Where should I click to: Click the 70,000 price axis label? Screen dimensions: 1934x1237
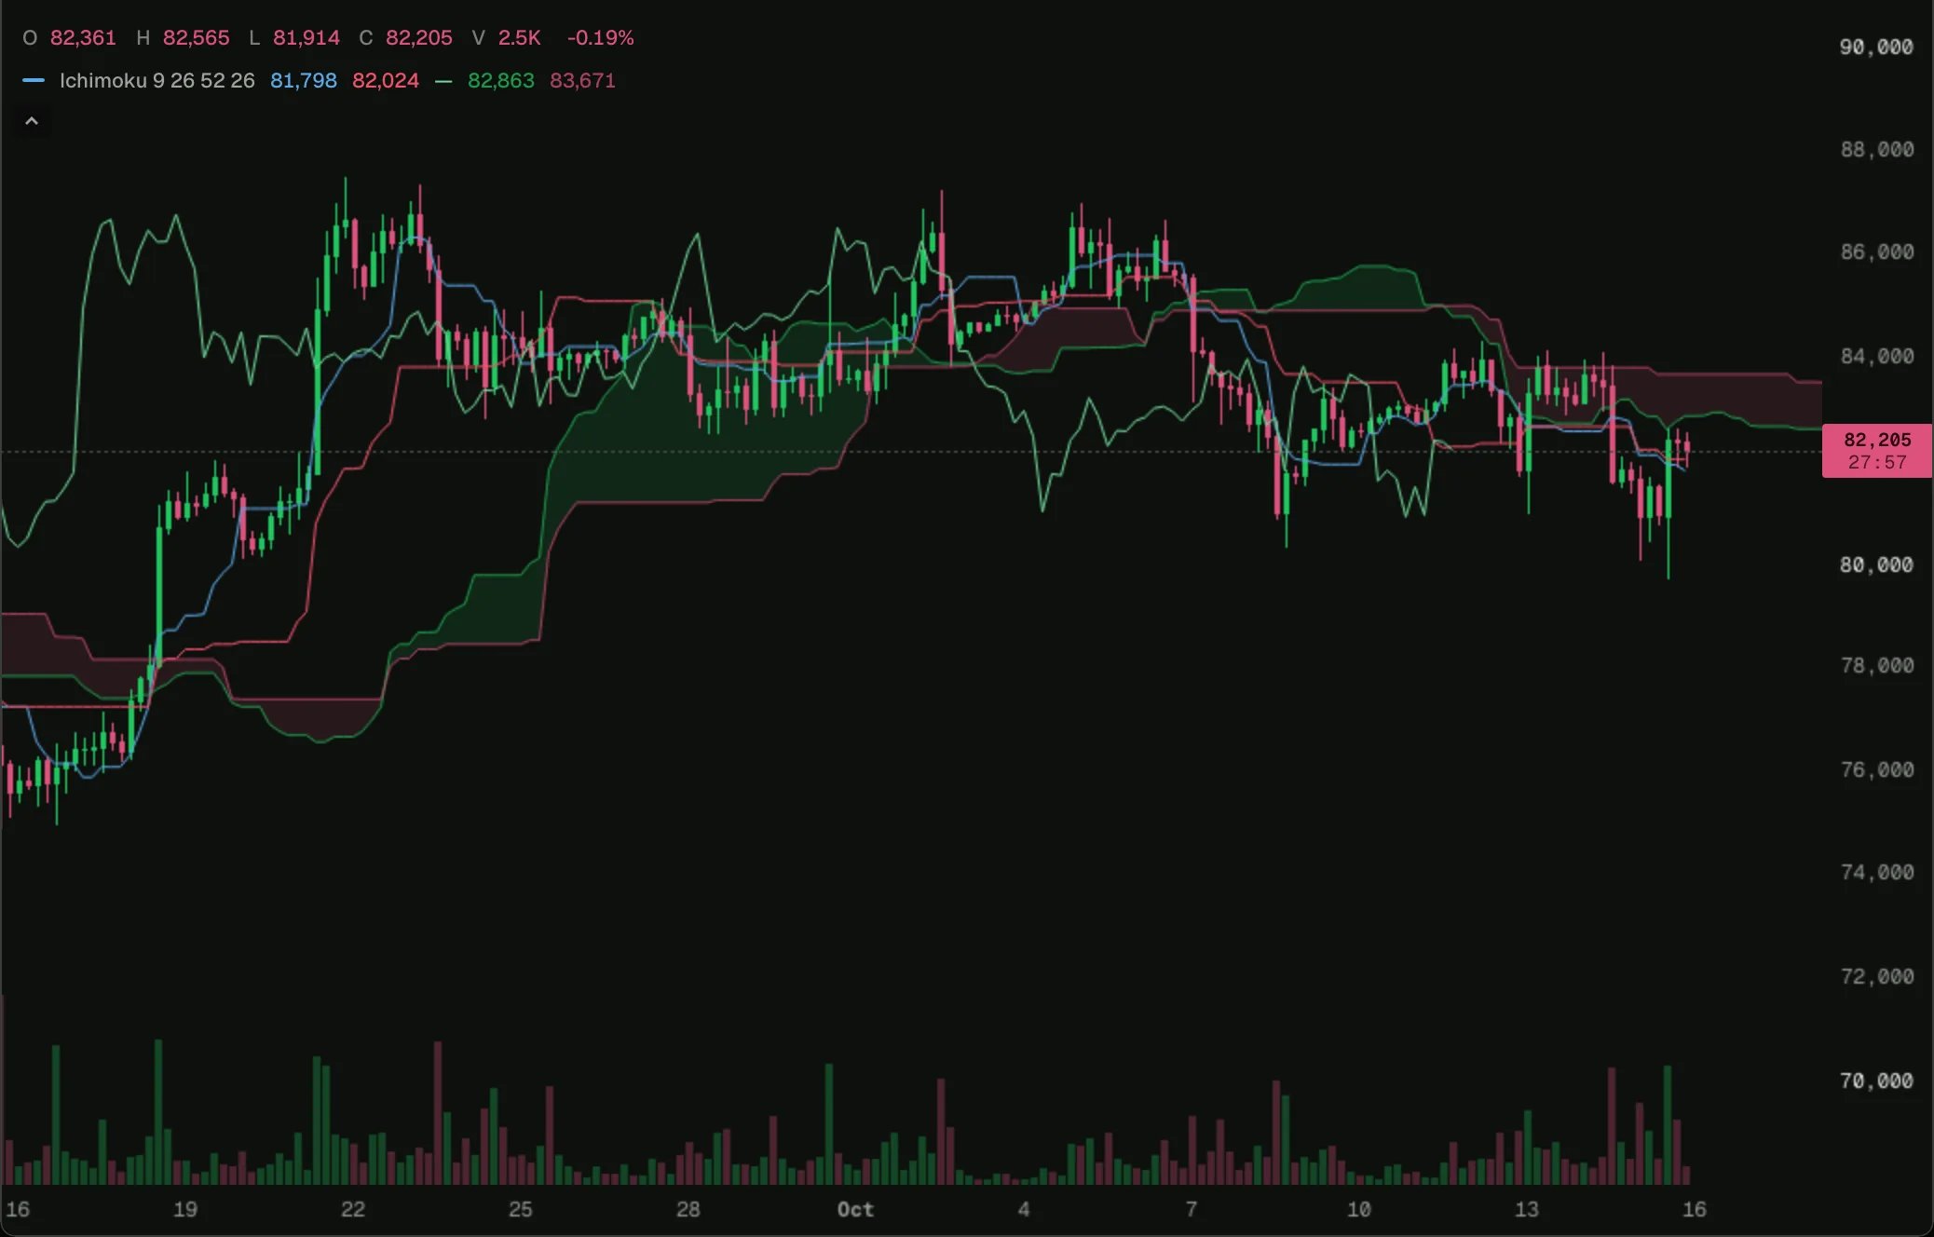1876,1081
